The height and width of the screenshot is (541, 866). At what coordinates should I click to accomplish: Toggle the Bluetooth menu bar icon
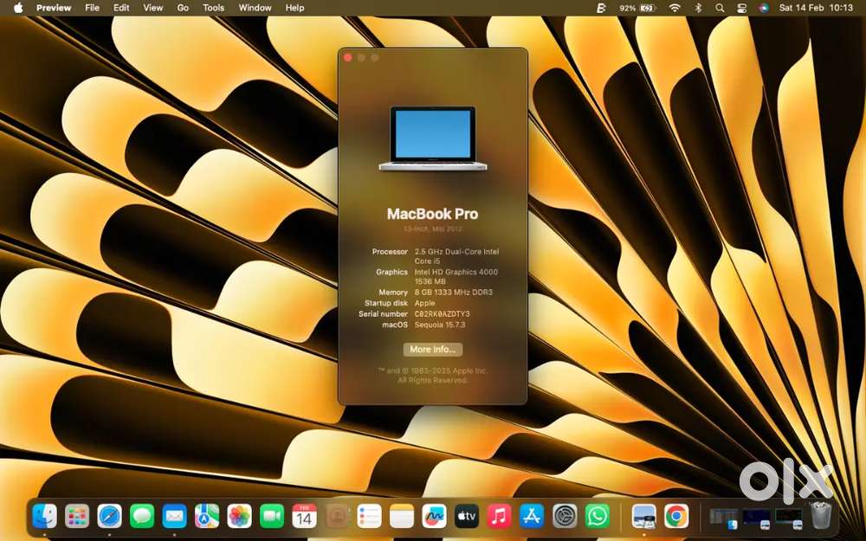point(698,8)
